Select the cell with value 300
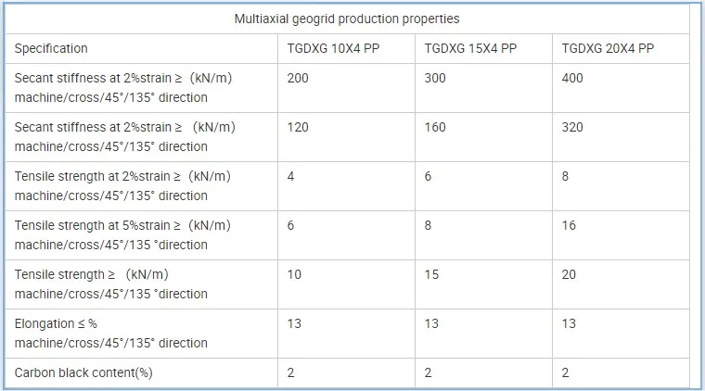 click(x=435, y=78)
